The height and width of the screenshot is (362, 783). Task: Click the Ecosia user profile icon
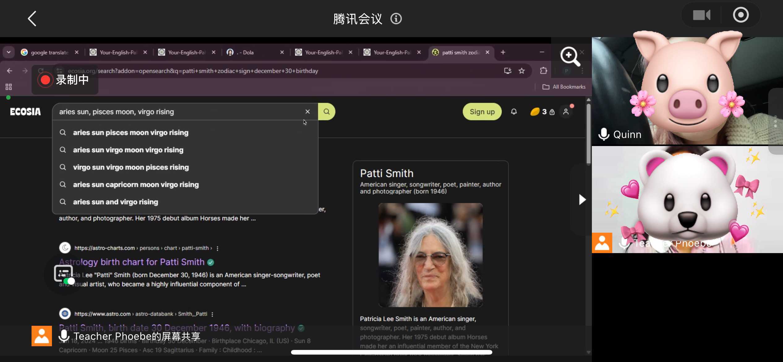pyautogui.click(x=566, y=112)
